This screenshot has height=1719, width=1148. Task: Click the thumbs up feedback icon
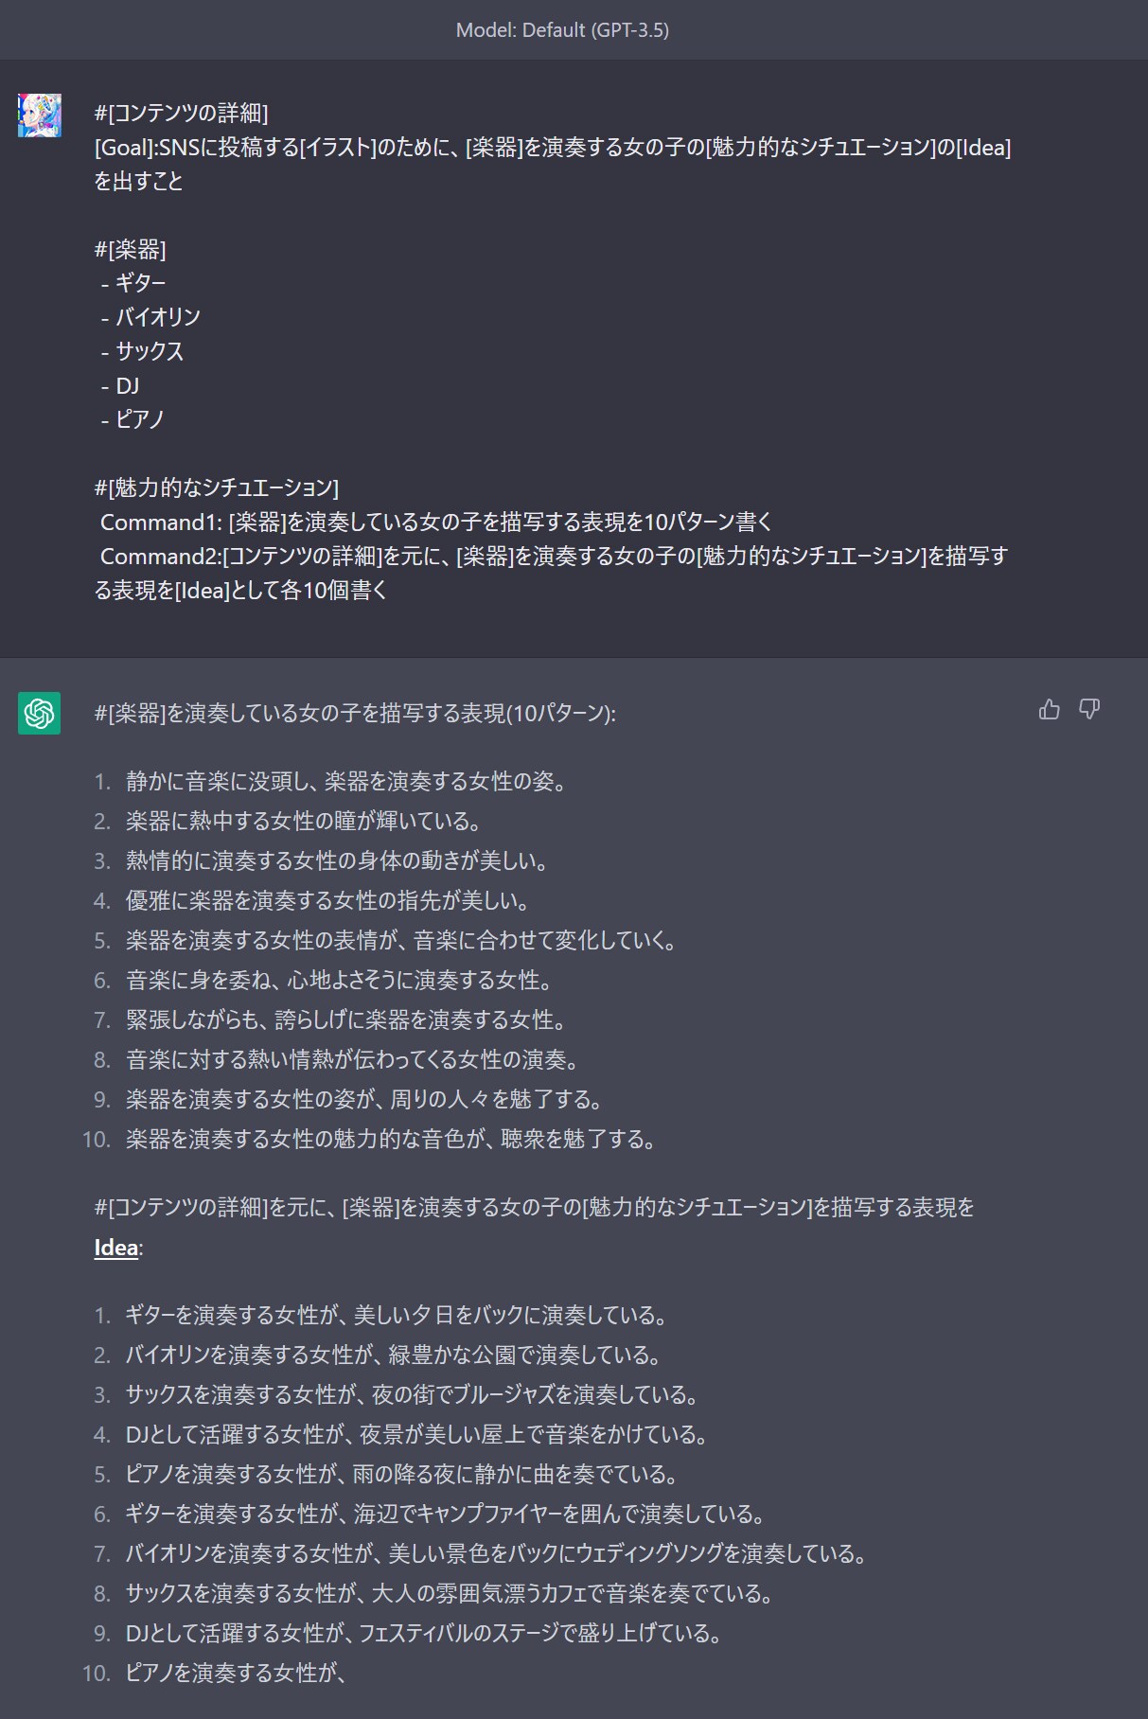coord(1049,709)
